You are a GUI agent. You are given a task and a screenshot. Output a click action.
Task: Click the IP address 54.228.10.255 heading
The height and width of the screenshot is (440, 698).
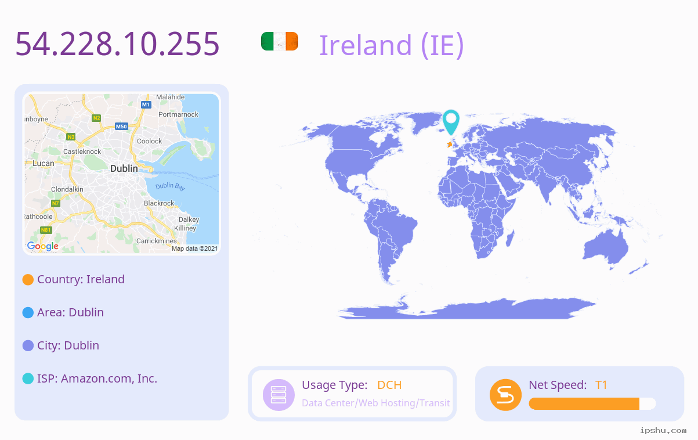coord(117,44)
